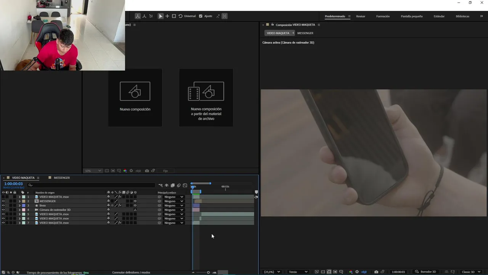488x275 pixels.
Task: Toggle the snap options icon right of Ajuste
Action: point(218,16)
